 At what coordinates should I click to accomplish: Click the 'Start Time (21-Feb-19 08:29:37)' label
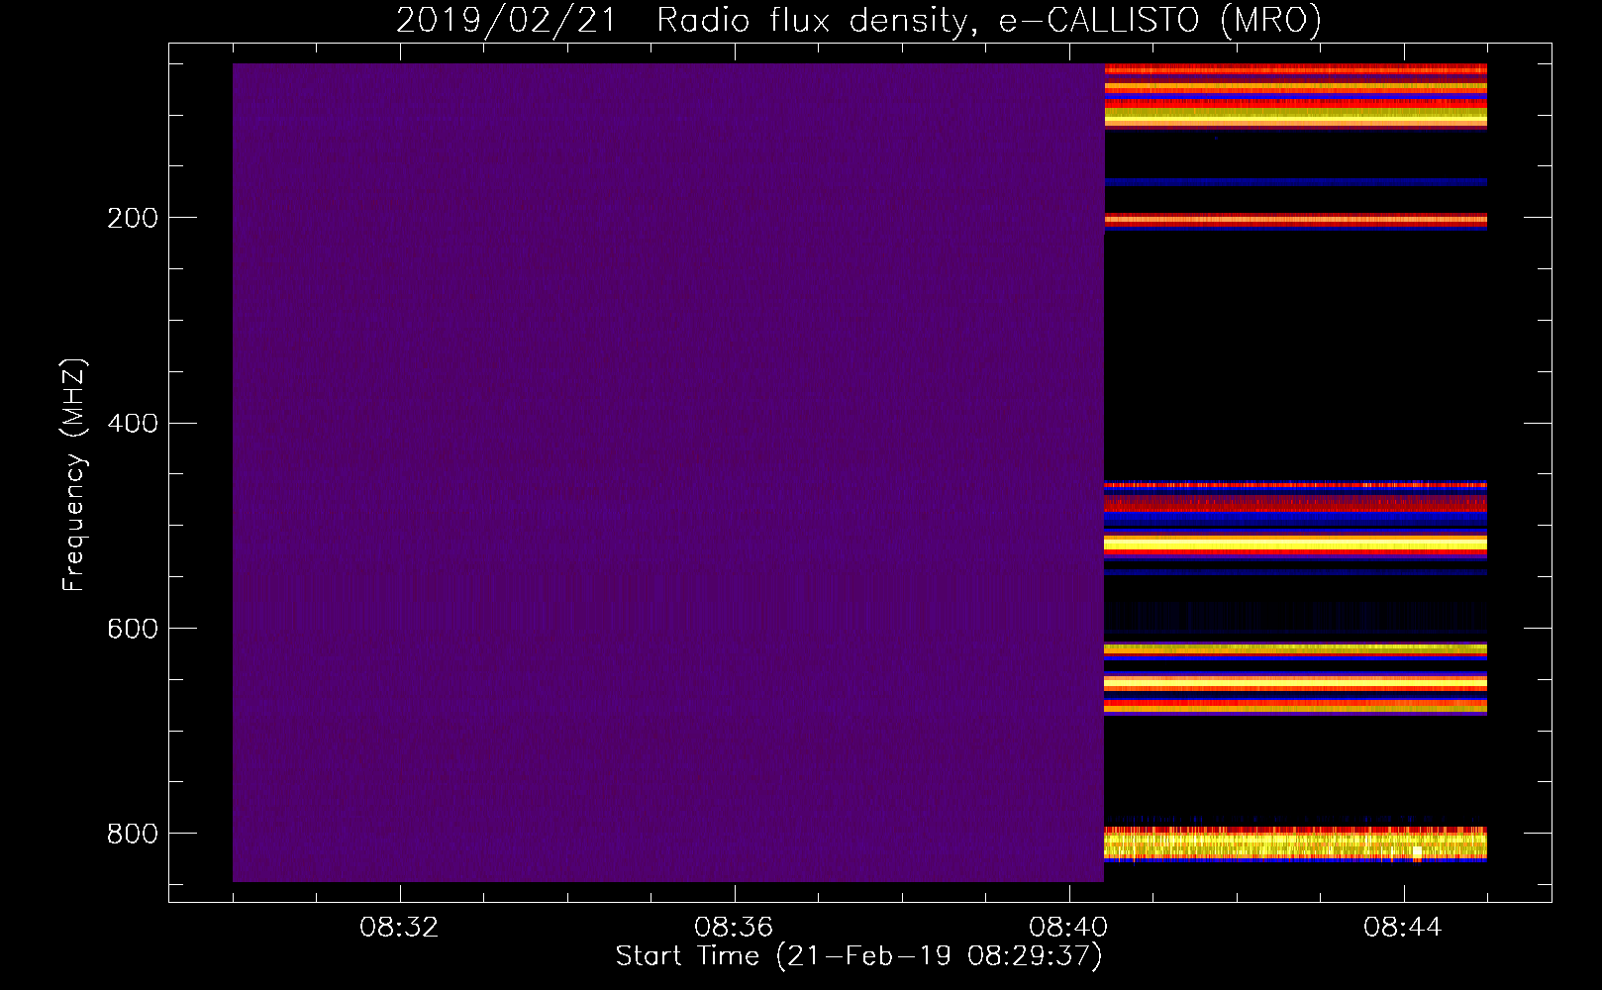[858, 956]
